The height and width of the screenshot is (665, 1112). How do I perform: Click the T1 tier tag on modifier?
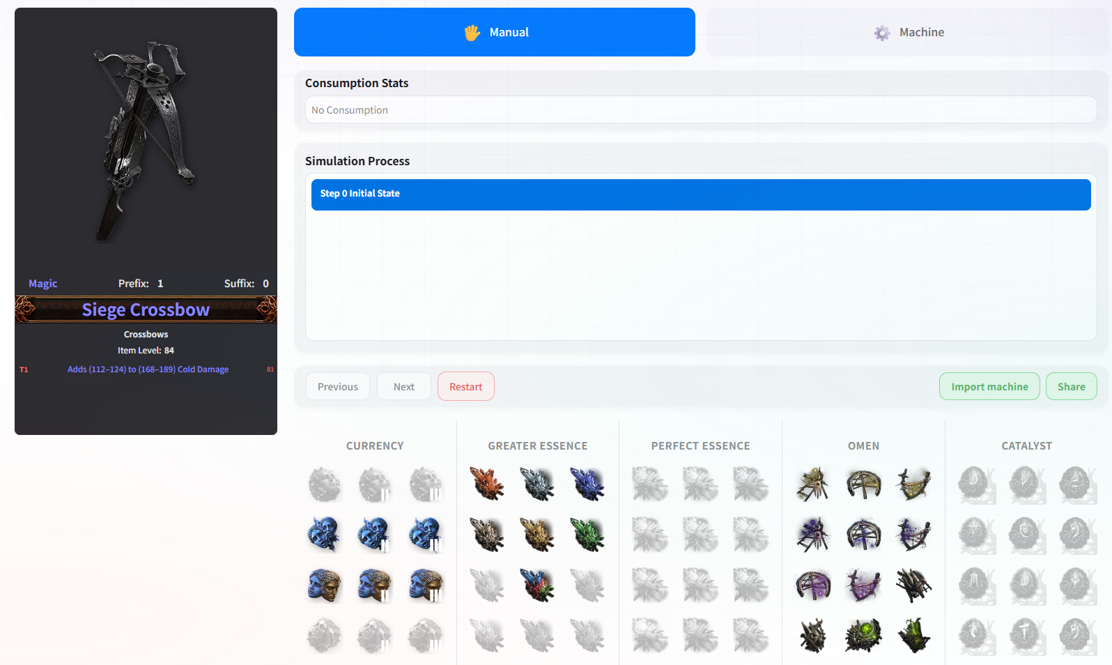coord(24,369)
